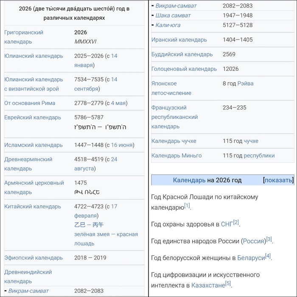Visit the Буддийский календарь page
The height and width of the screenshot is (297, 297).
182,54
